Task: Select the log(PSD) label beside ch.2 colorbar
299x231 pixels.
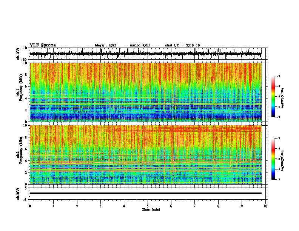Action: click(x=283, y=160)
